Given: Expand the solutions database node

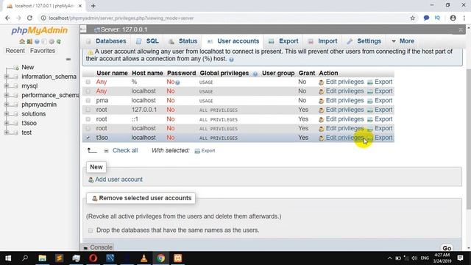Looking at the screenshot, I should 7,114.
